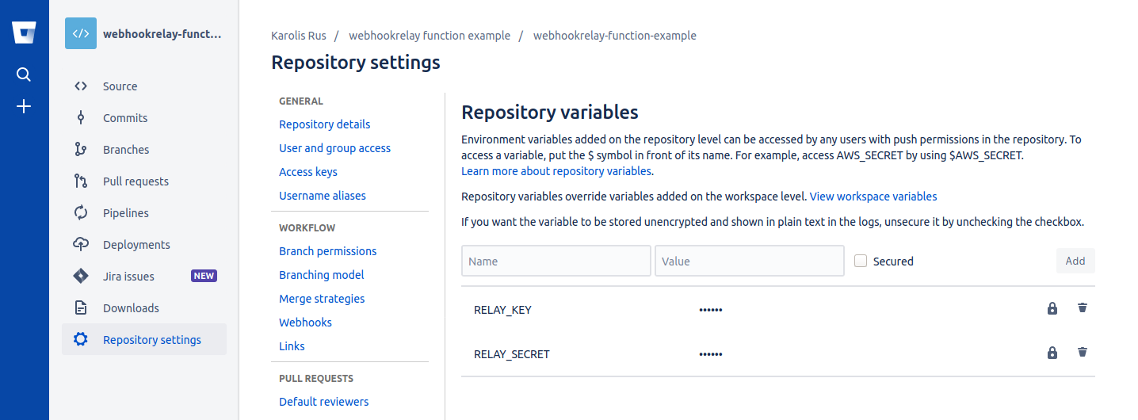1138x420 pixels.
Task: Click the Pull requests icon
Action: pos(81,181)
